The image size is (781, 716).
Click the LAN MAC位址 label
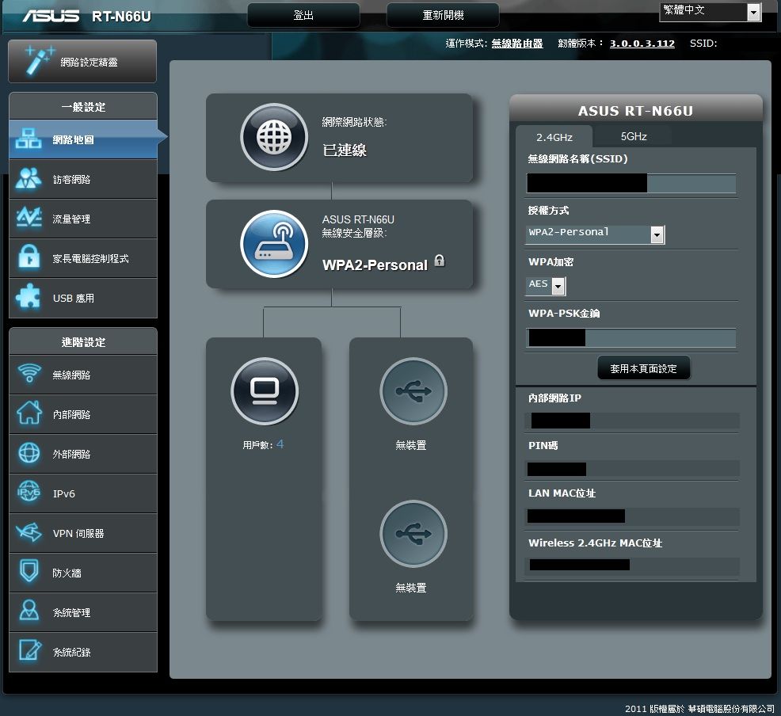point(562,493)
